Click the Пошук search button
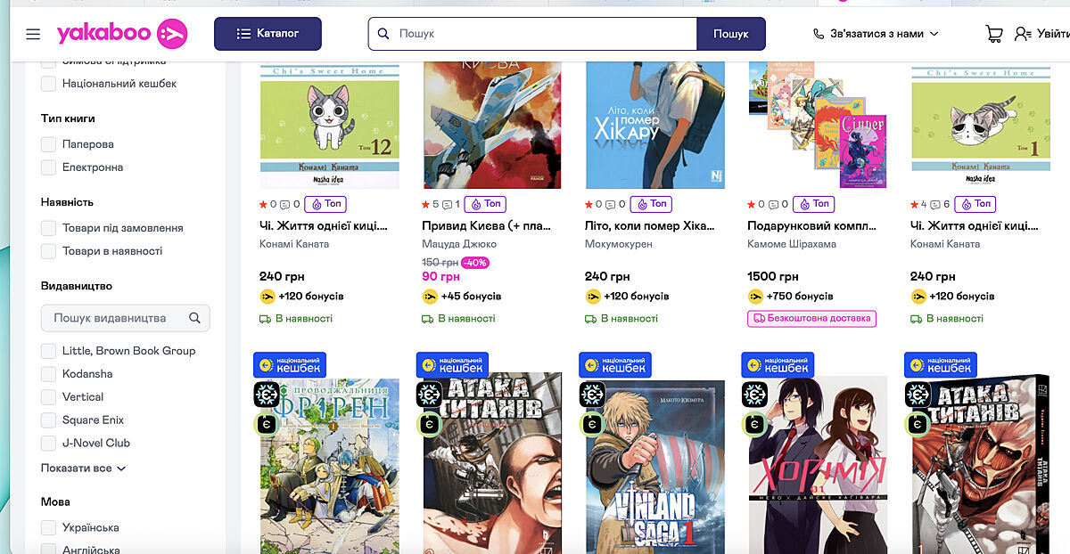The image size is (1070, 554). click(x=731, y=34)
